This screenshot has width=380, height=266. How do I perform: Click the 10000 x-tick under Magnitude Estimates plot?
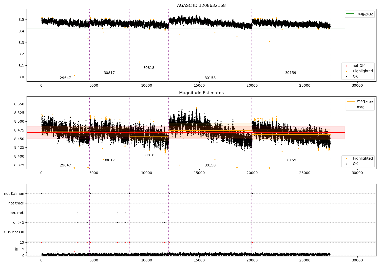pyautogui.click(x=146, y=173)
